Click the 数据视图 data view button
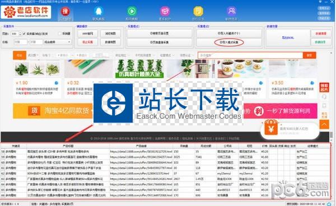The height and width of the screenshot is (206, 336). (x=110, y=42)
